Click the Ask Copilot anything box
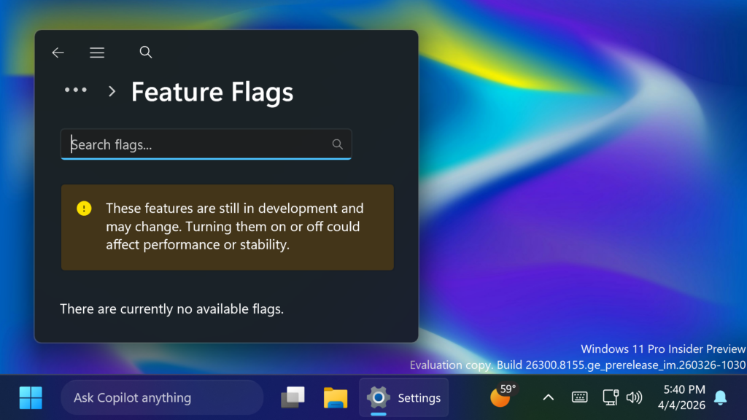The width and height of the screenshot is (747, 420). pyautogui.click(x=161, y=397)
